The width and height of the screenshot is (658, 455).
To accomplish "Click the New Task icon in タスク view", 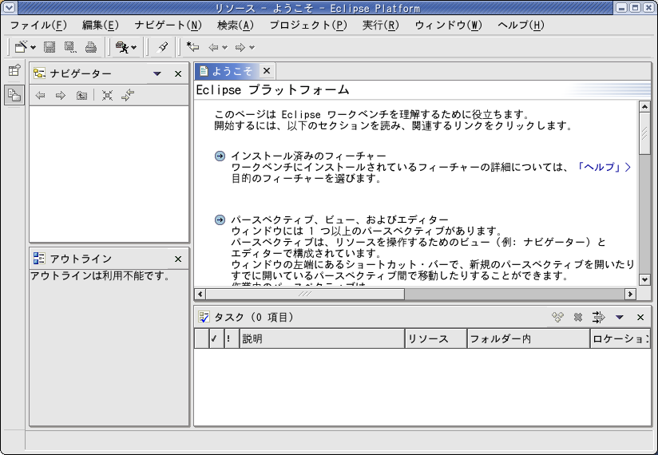I will click(557, 318).
